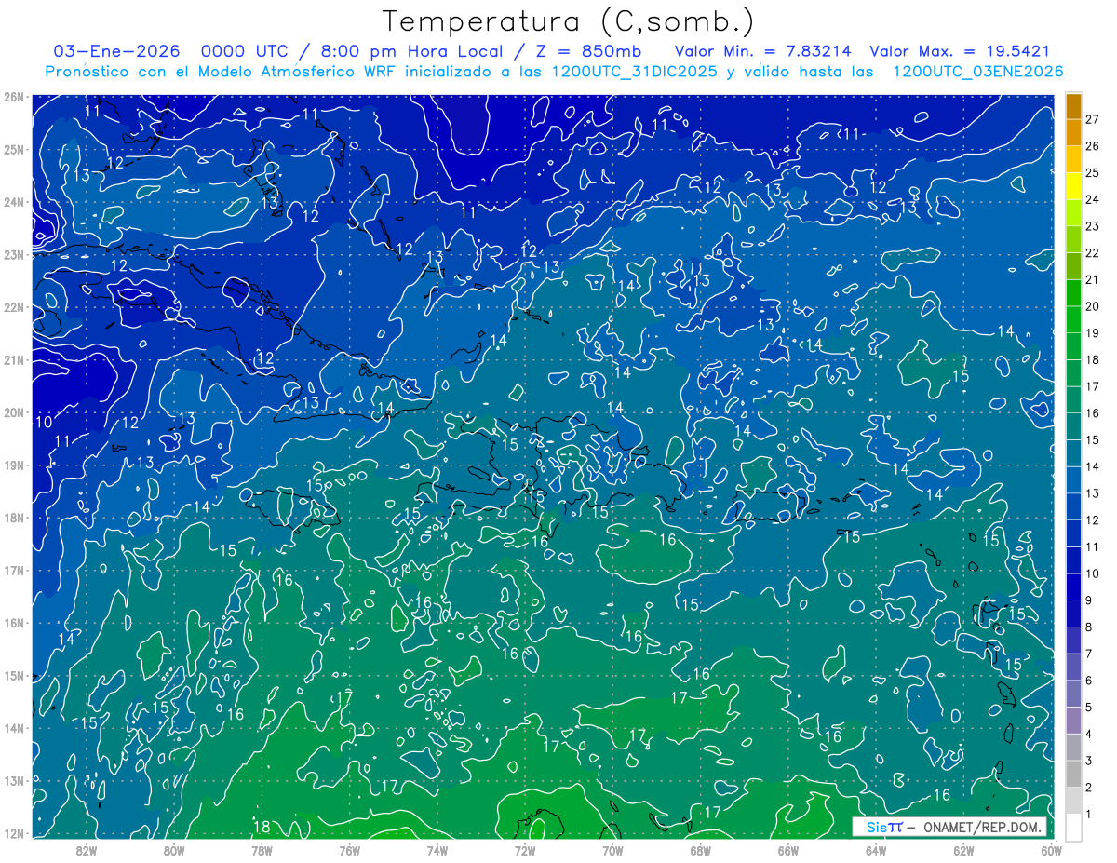Pick the yellow swatch beside scale value 24

(1073, 186)
